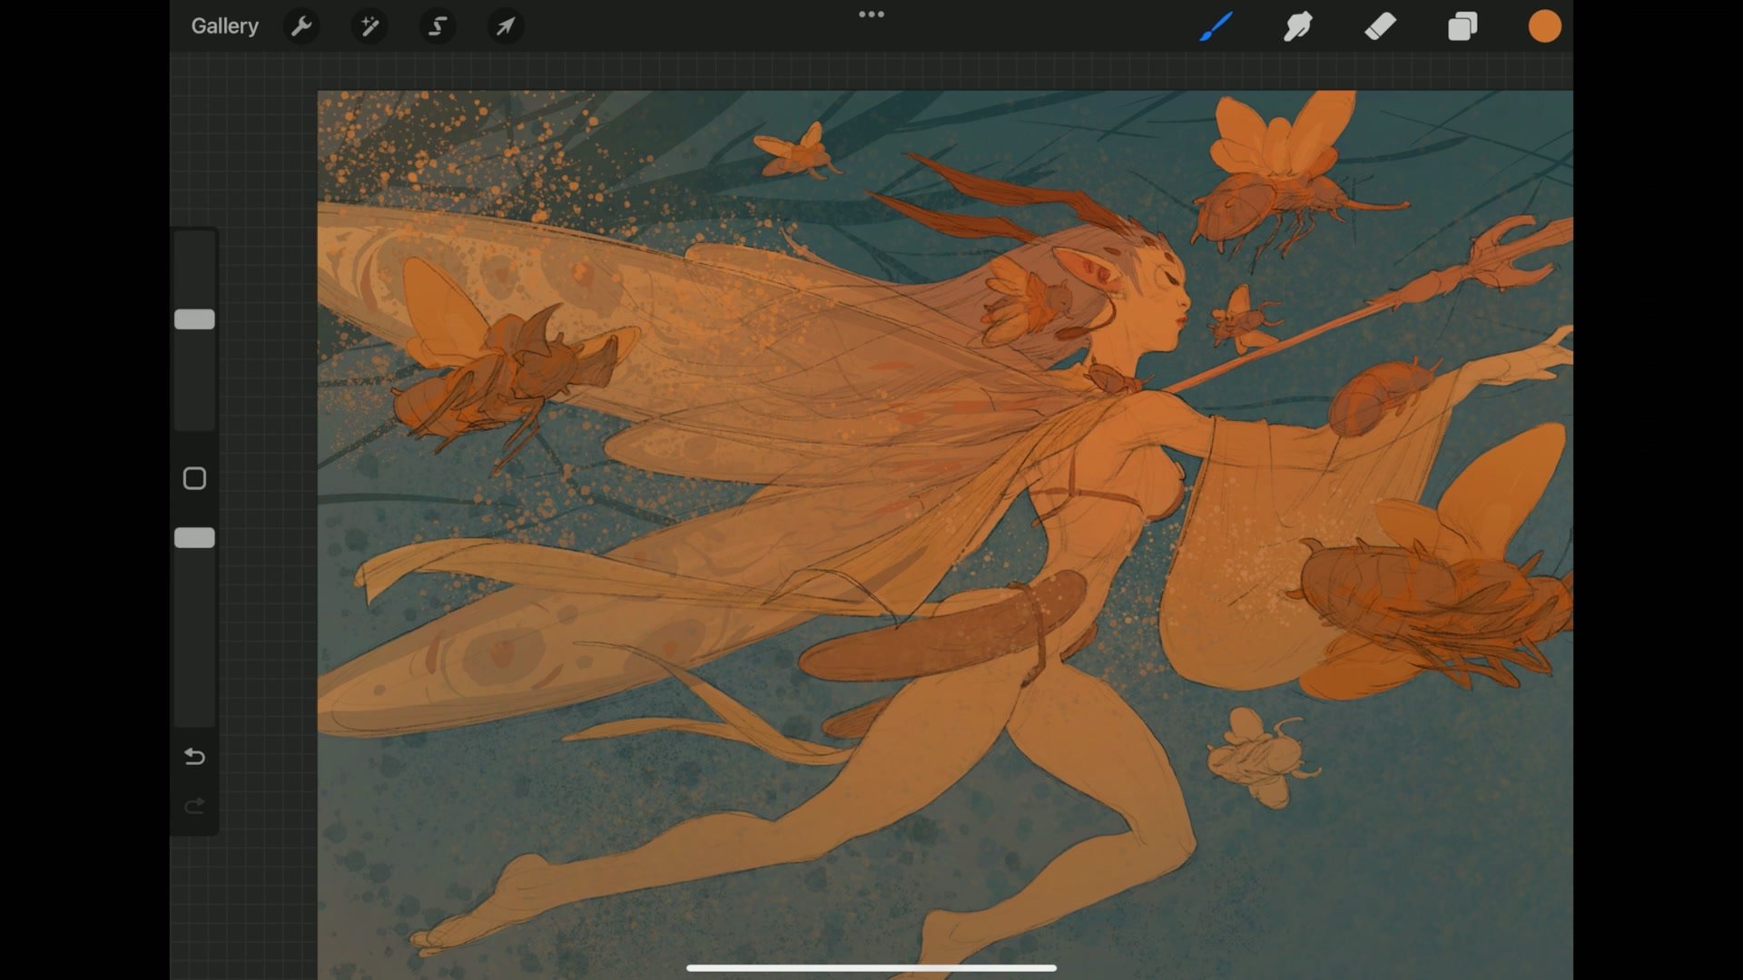Tap the brush opacity slider
Viewport: 1743px width, 980px height.
[193, 537]
